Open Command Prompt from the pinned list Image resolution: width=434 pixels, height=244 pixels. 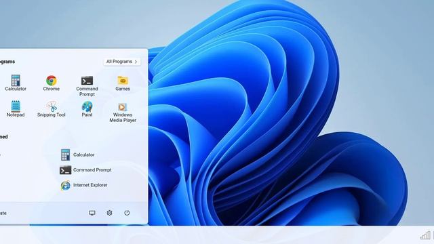(85, 170)
